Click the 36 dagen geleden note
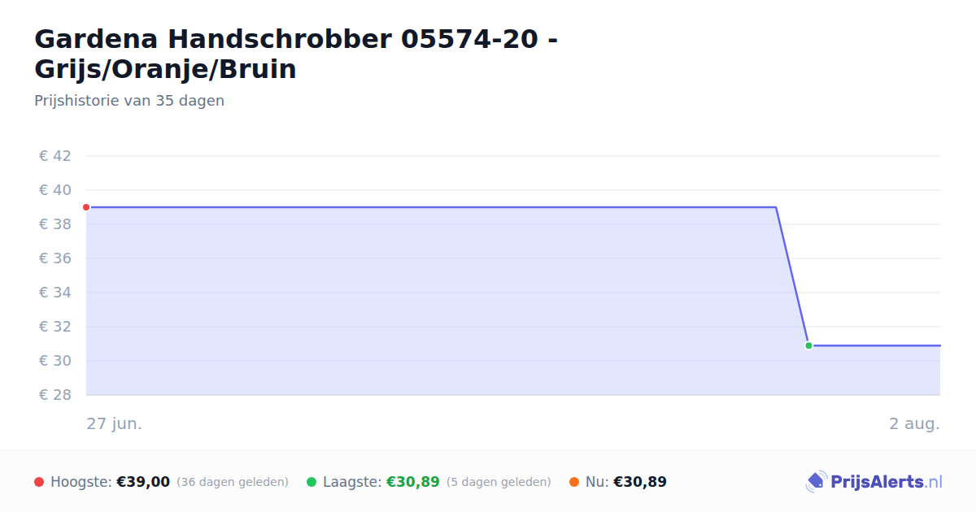Image resolution: width=976 pixels, height=512 pixels. [233, 482]
